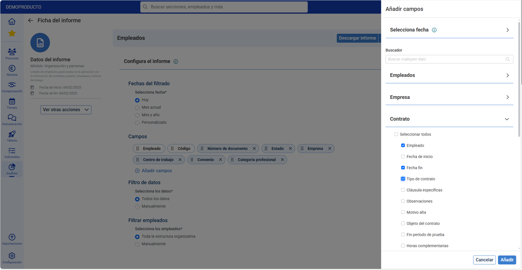Check Fin período de prueba checkbox
522x270 pixels.
(403, 235)
